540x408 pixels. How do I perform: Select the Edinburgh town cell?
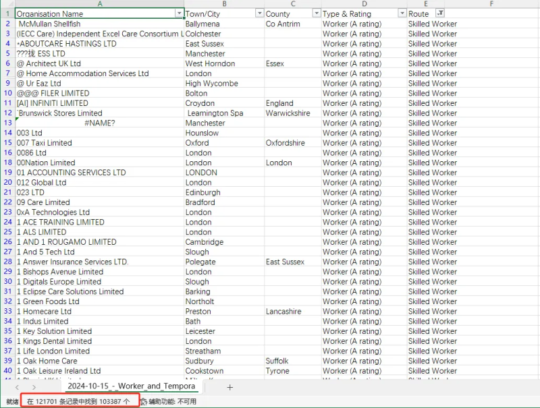[x=224, y=192]
